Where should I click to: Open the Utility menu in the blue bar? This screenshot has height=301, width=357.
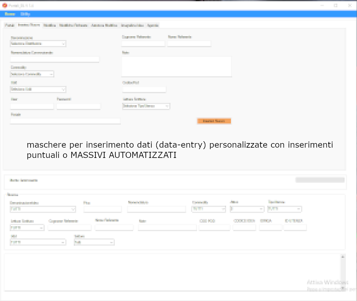coord(25,14)
